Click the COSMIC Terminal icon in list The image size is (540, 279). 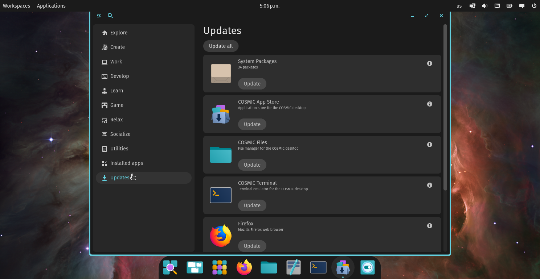[x=221, y=195]
